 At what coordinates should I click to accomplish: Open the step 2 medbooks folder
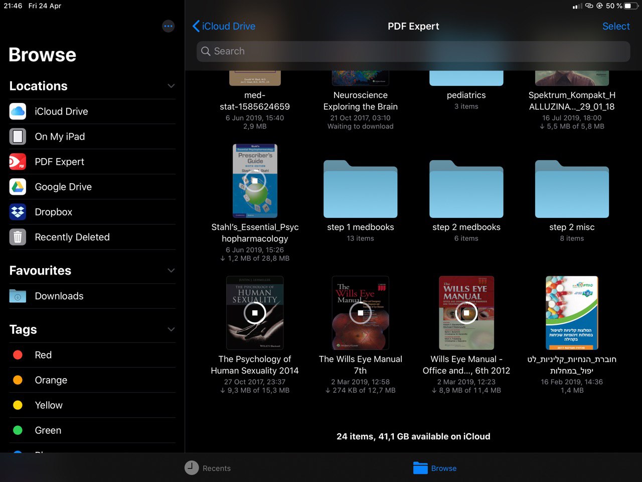[466, 189]
